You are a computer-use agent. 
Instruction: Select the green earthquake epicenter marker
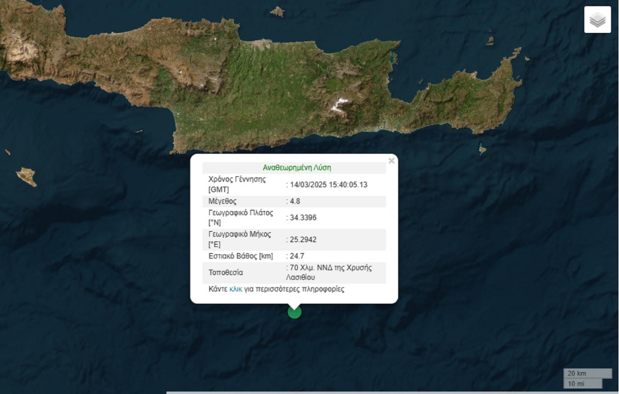[x=294, y=312]
